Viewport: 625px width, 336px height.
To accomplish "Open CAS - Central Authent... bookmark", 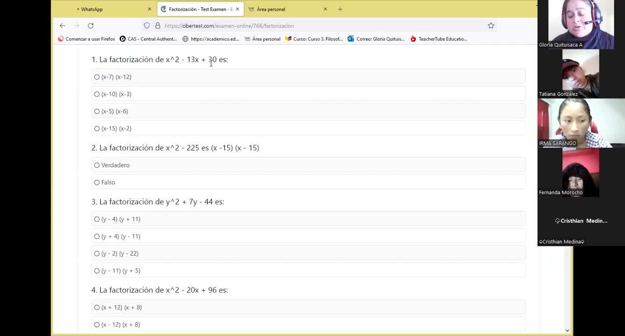I will [x=149, y=39].
